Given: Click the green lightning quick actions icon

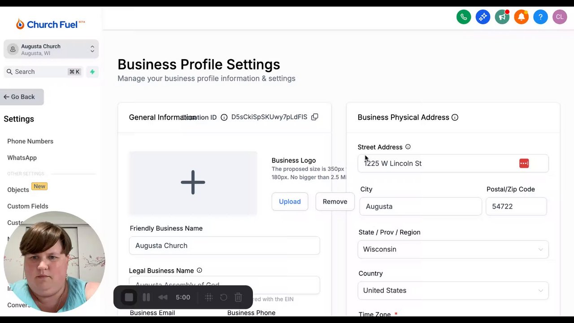Looking at the screenshot, I should [x=92, y=72].
